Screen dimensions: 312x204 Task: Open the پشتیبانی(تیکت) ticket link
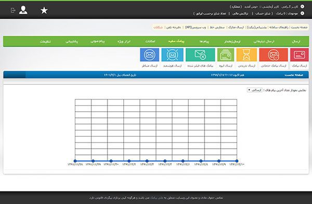point(257,27)
